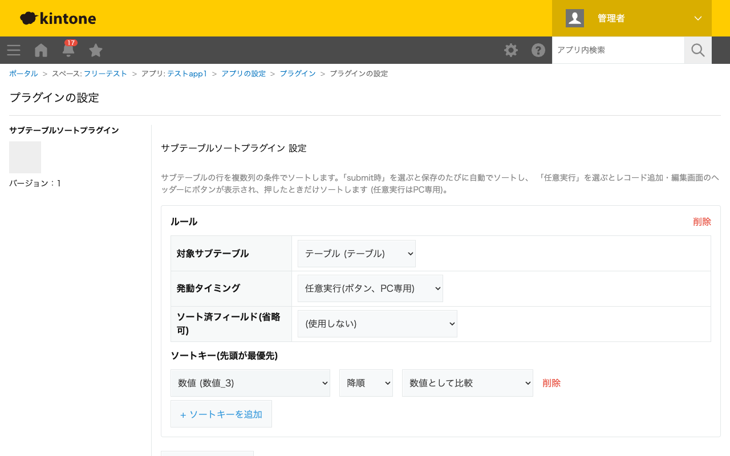Open the 降順 sort order dropdown
The width and height of the screenshot is (730, 456).
366,383
